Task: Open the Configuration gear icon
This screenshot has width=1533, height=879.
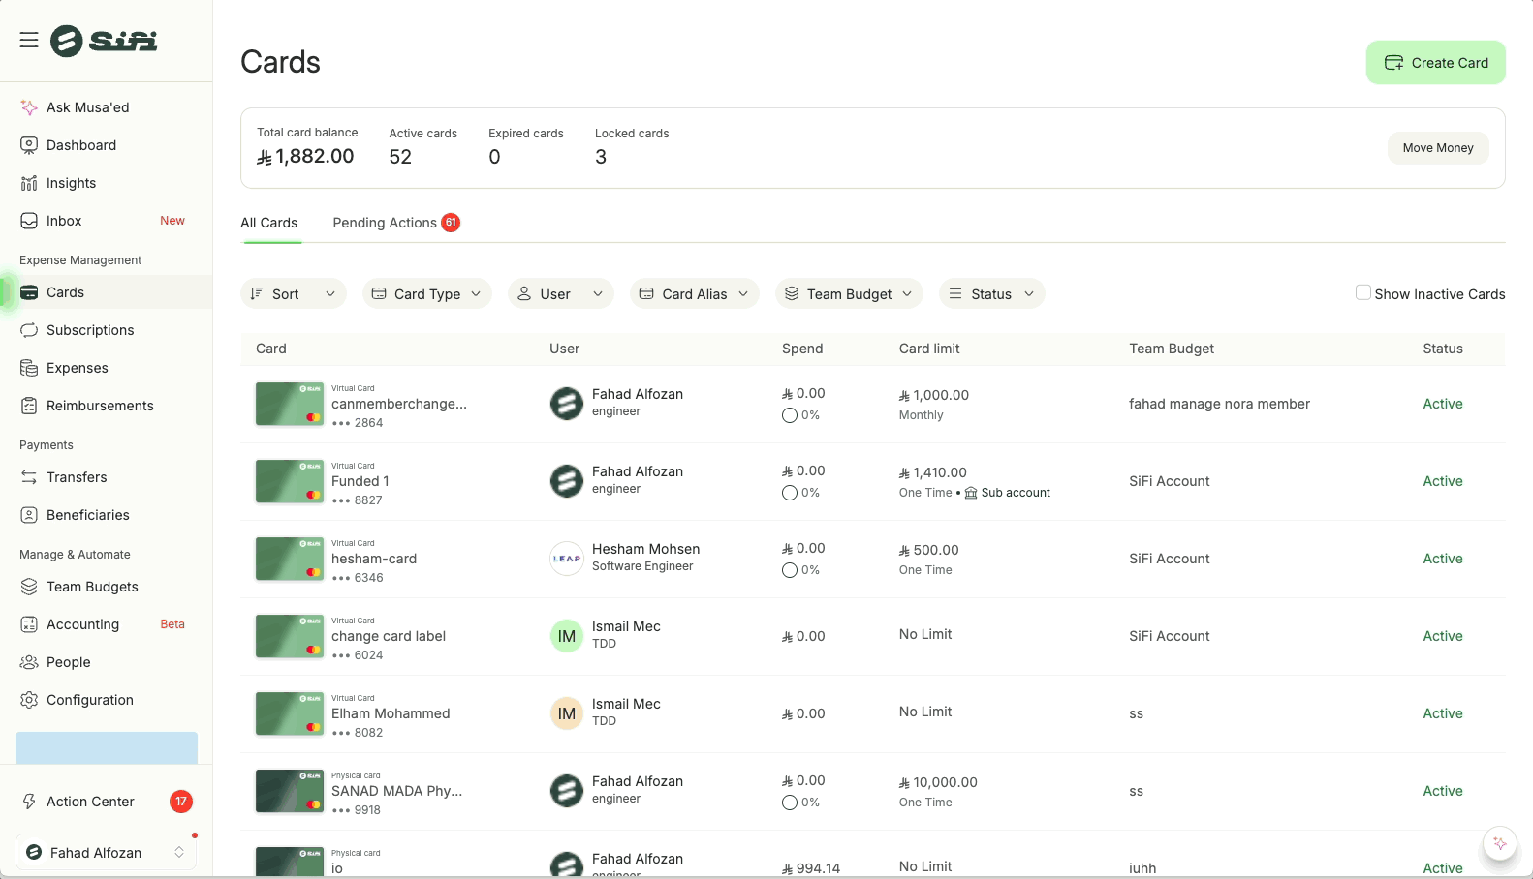Action: pyautogui.click(x=29, y=700)
